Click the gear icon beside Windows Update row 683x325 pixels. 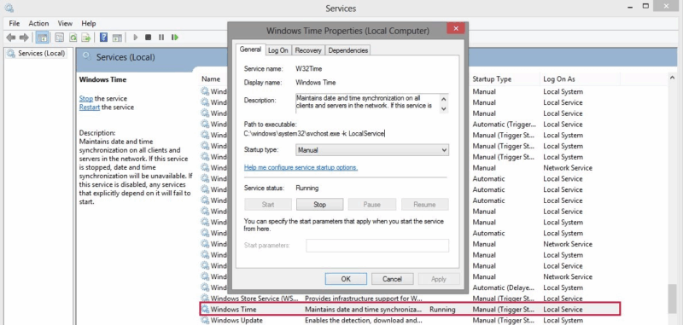pos(205,320)
